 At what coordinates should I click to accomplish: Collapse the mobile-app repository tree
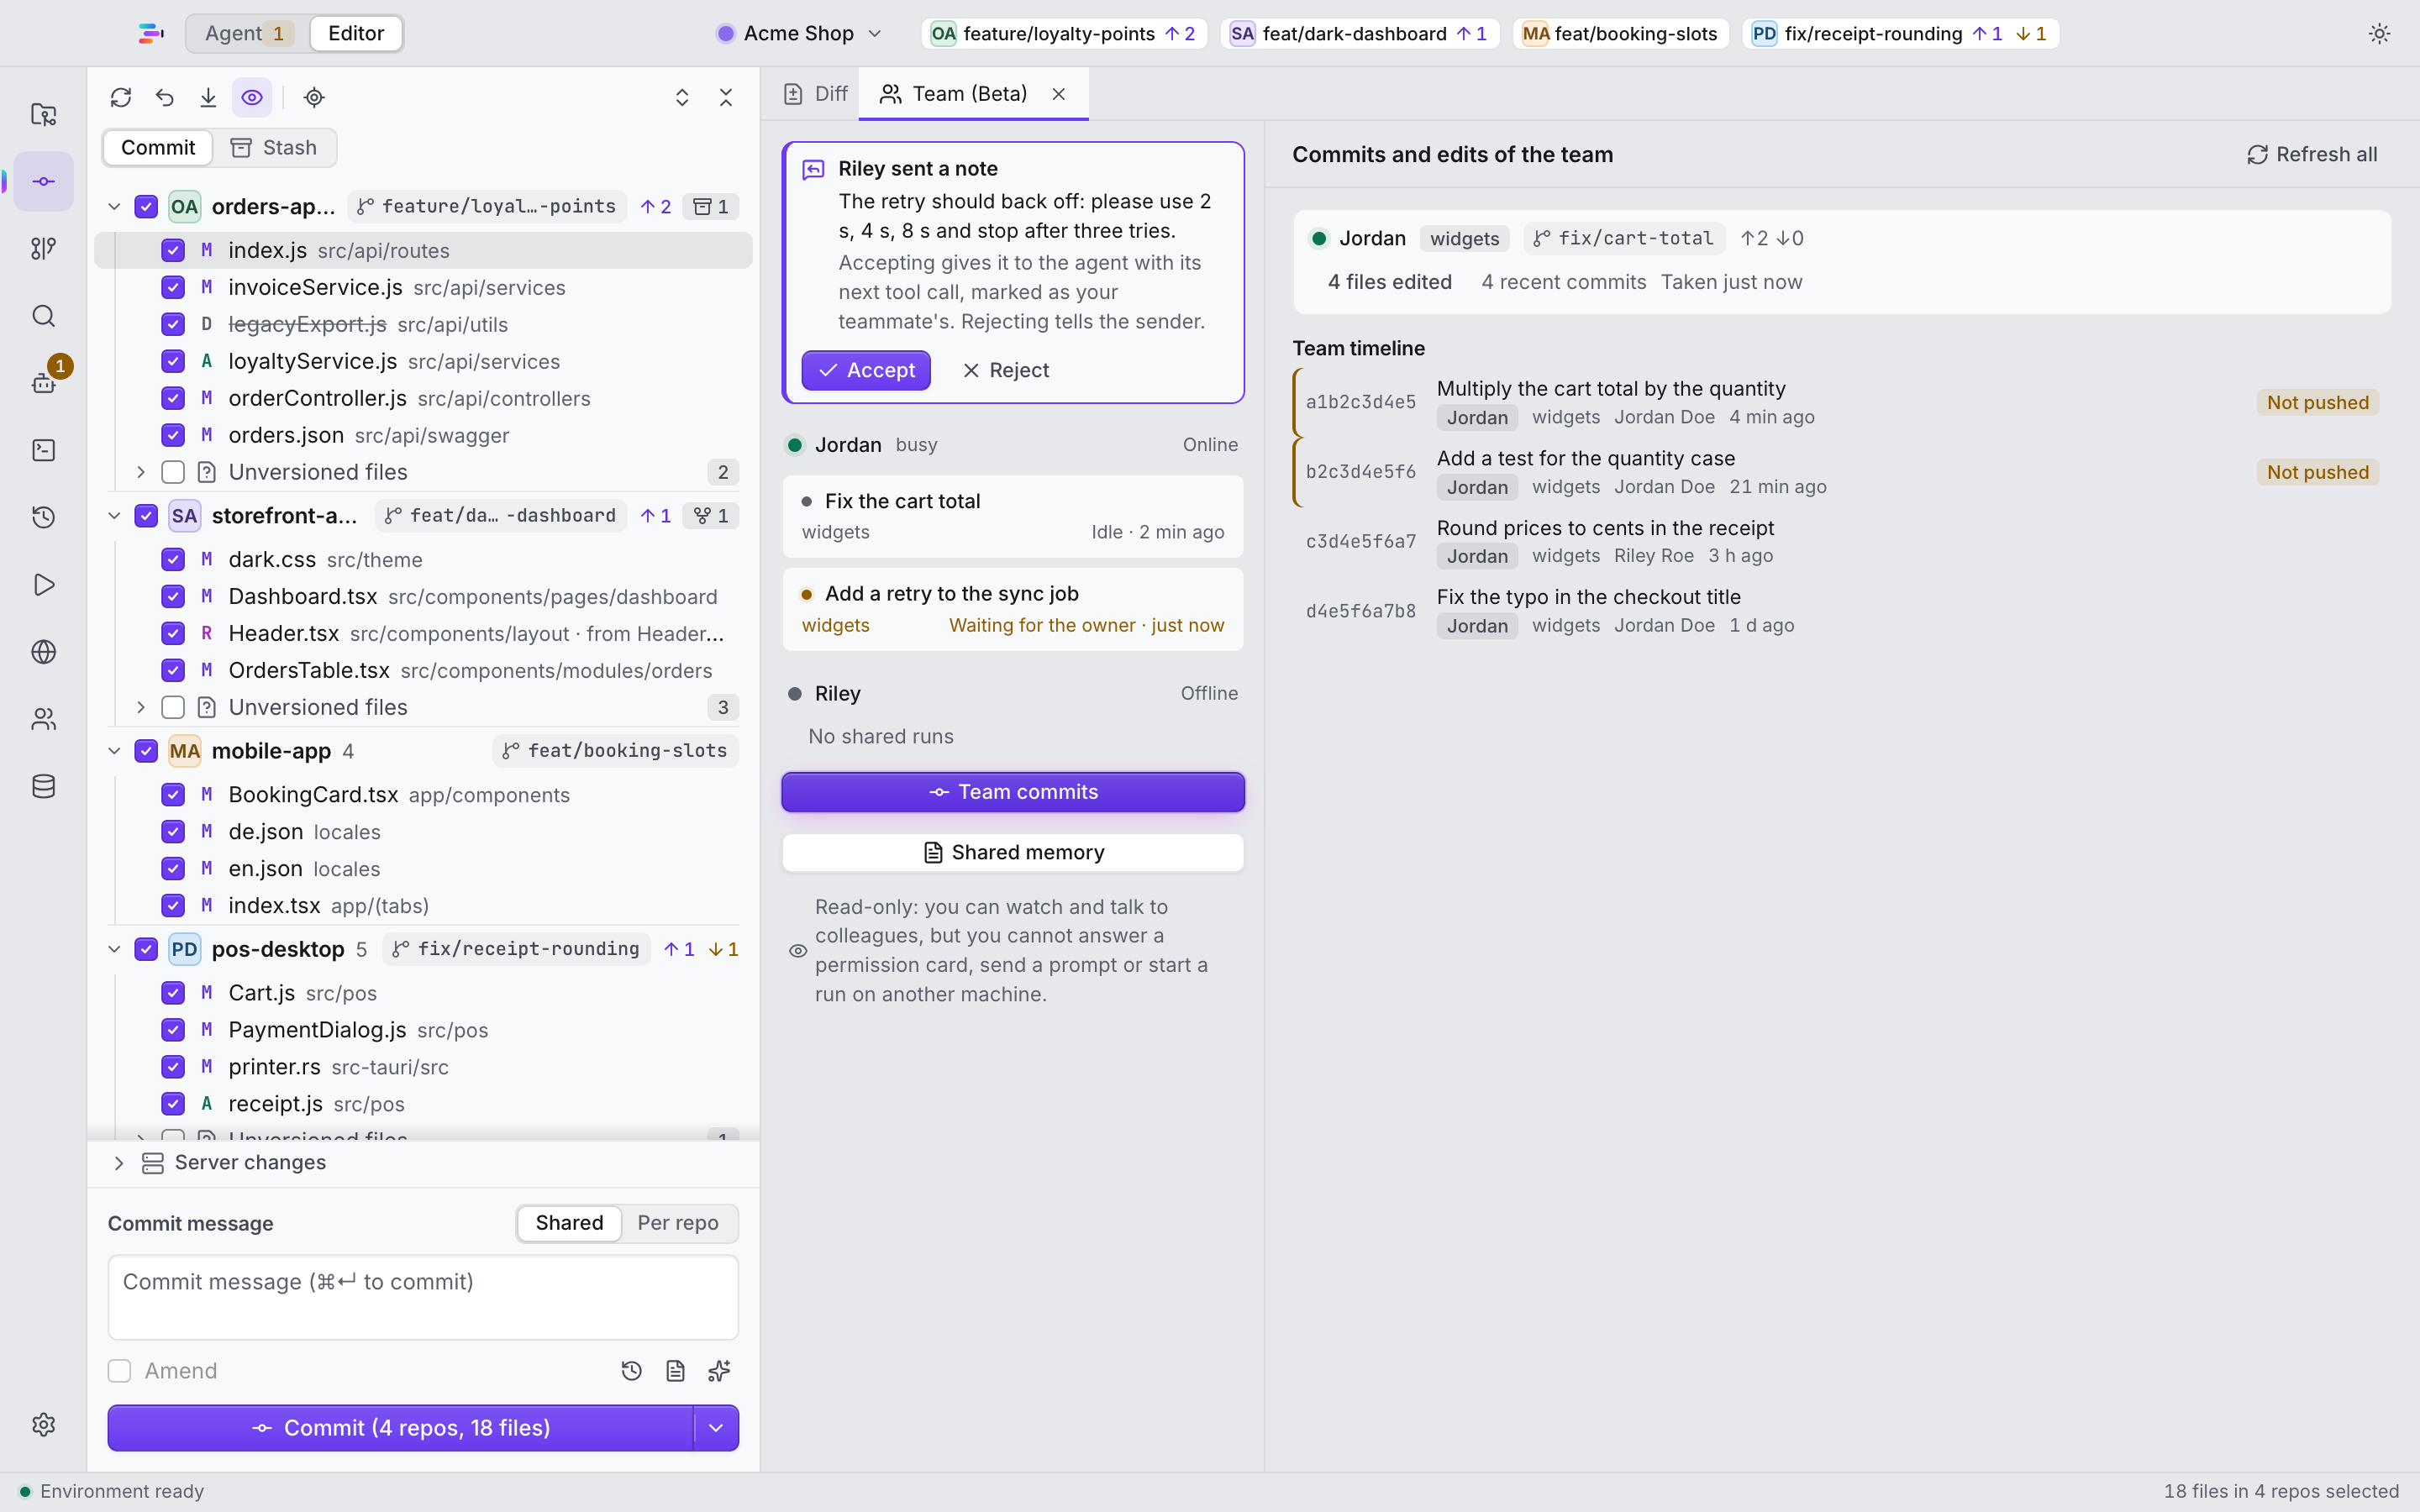(114, 751)
